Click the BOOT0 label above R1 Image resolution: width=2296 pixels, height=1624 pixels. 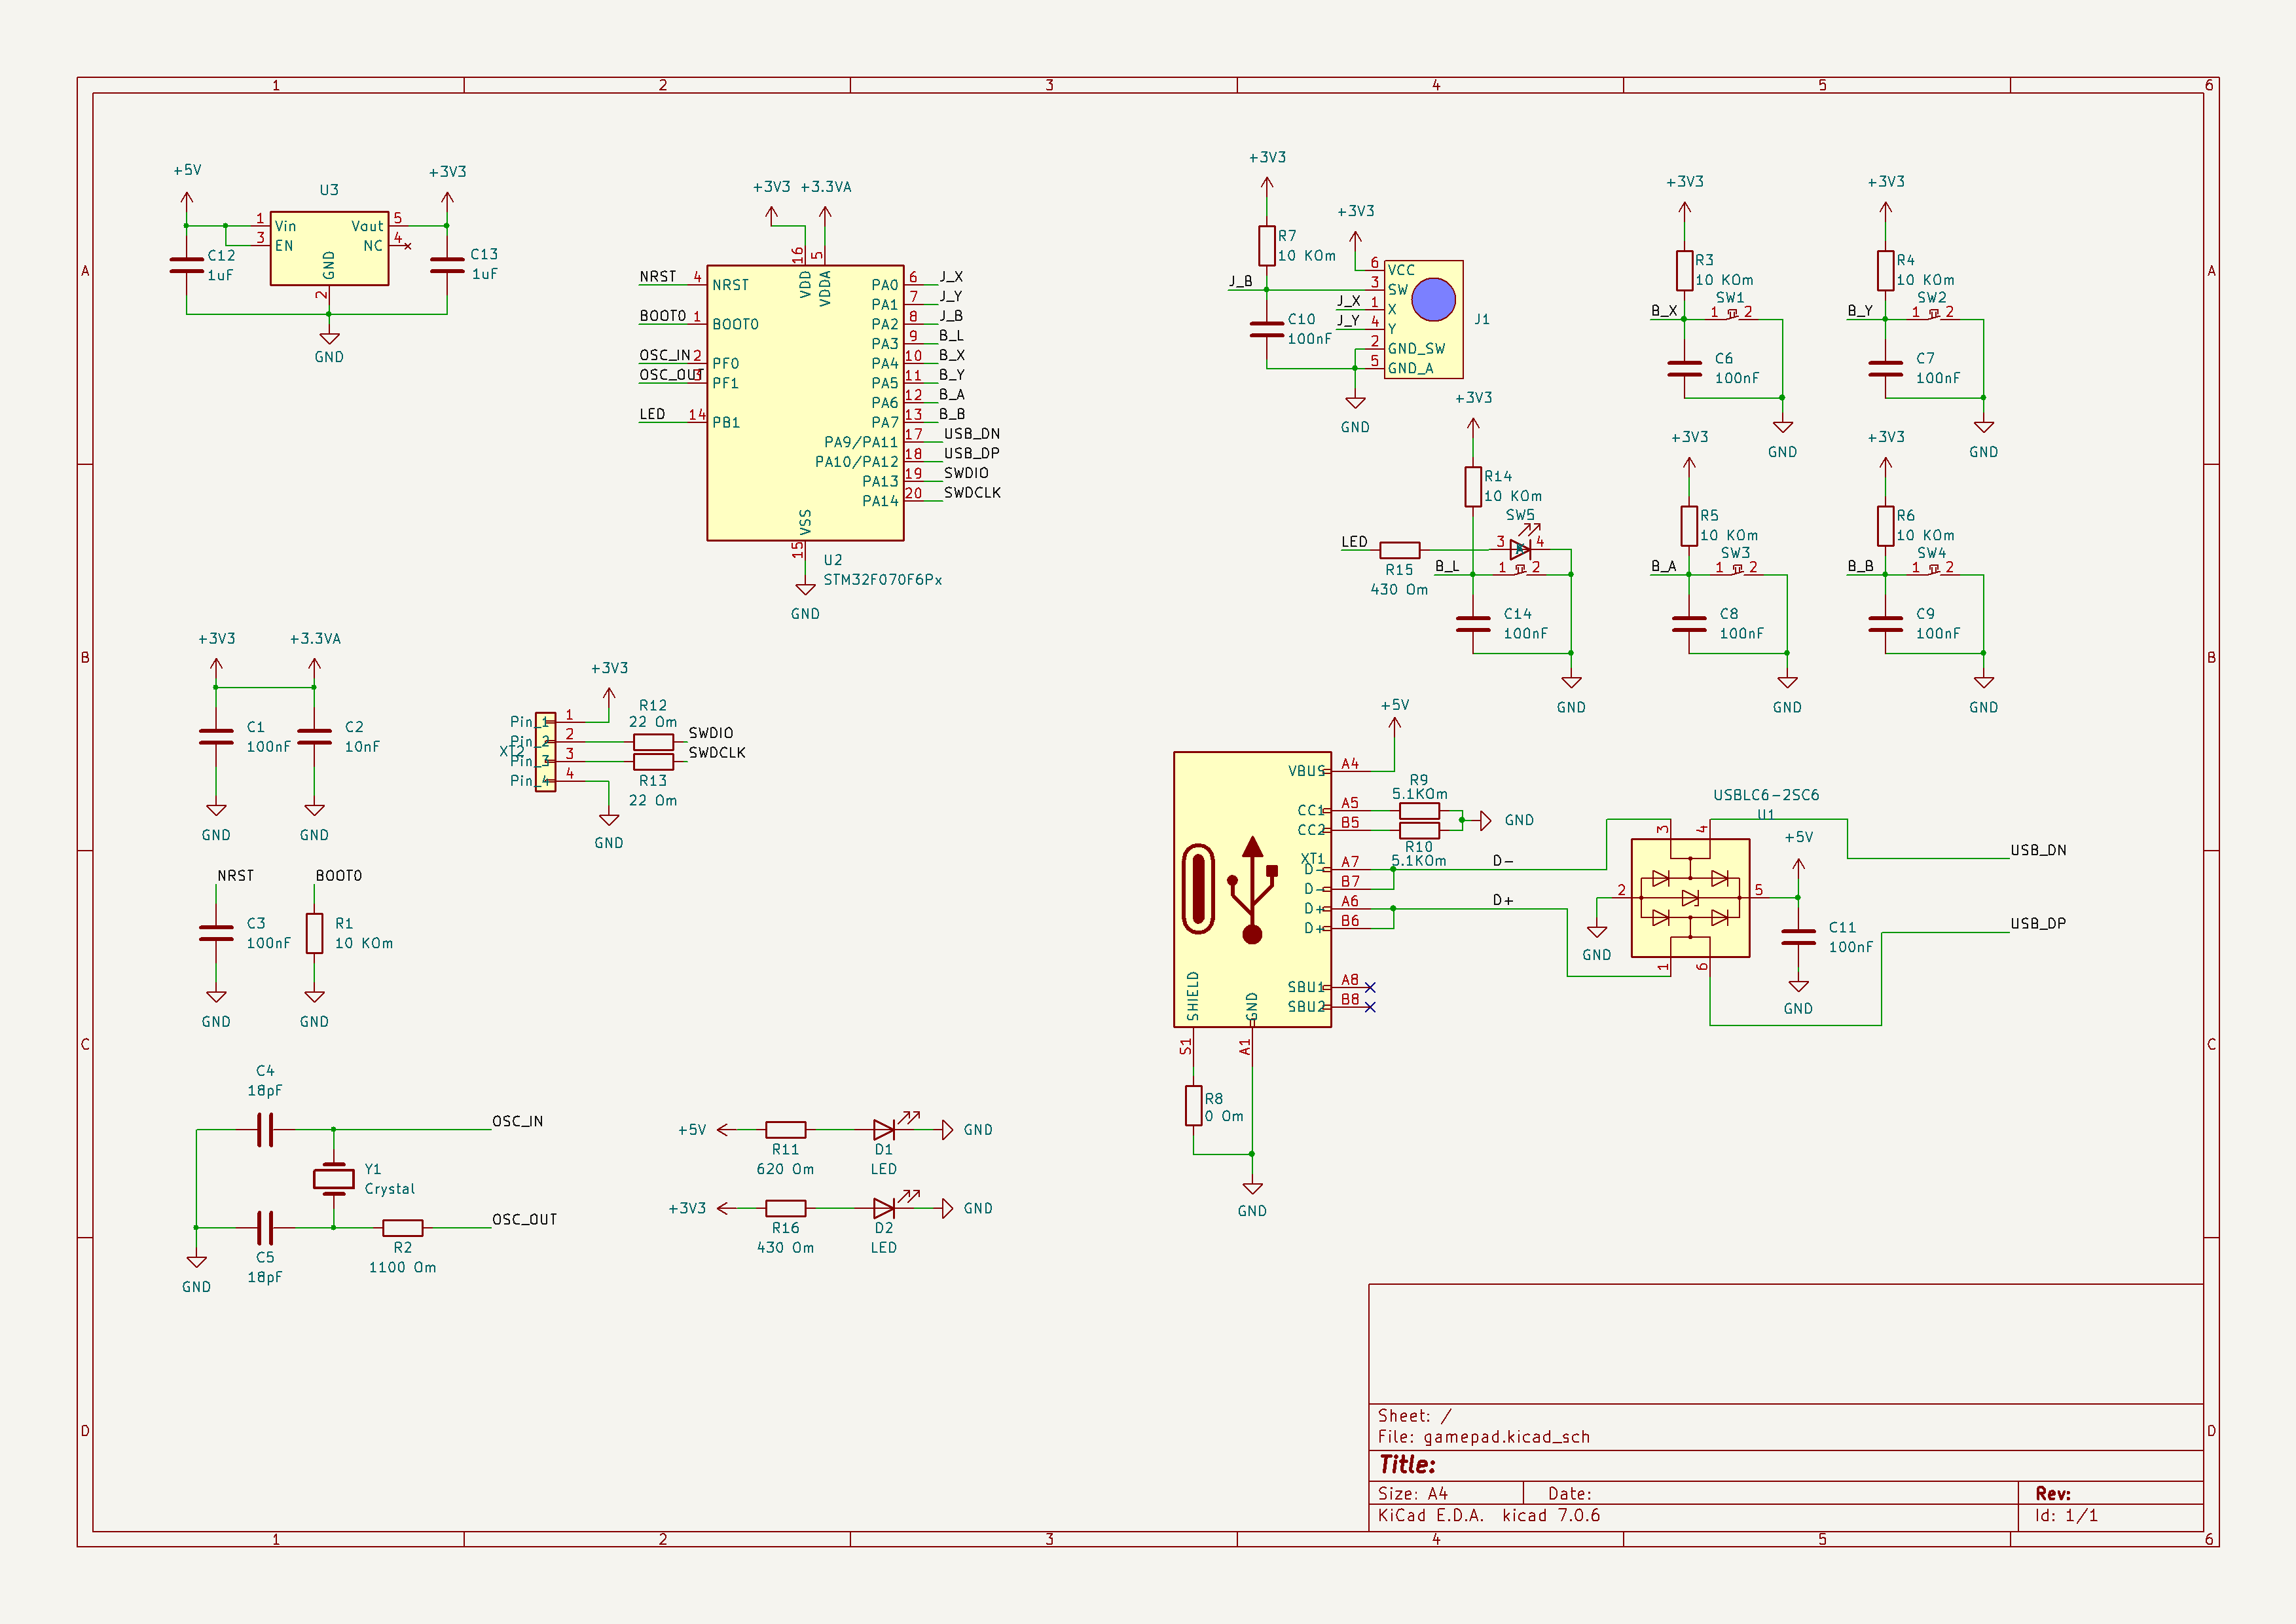point(338,875)
